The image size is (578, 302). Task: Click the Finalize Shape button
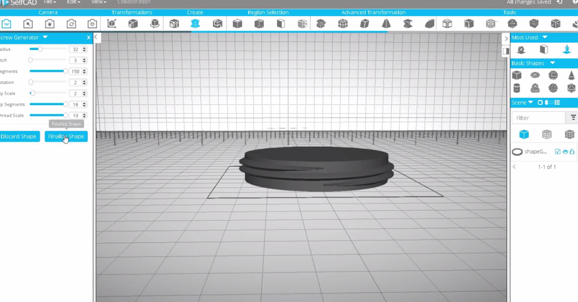point(66,136)
